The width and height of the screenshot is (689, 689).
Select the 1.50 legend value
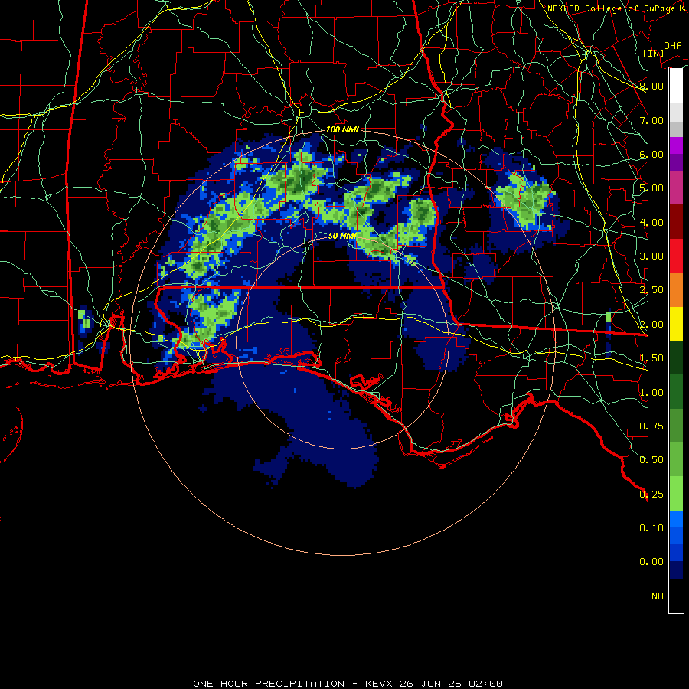coord(651,358)
